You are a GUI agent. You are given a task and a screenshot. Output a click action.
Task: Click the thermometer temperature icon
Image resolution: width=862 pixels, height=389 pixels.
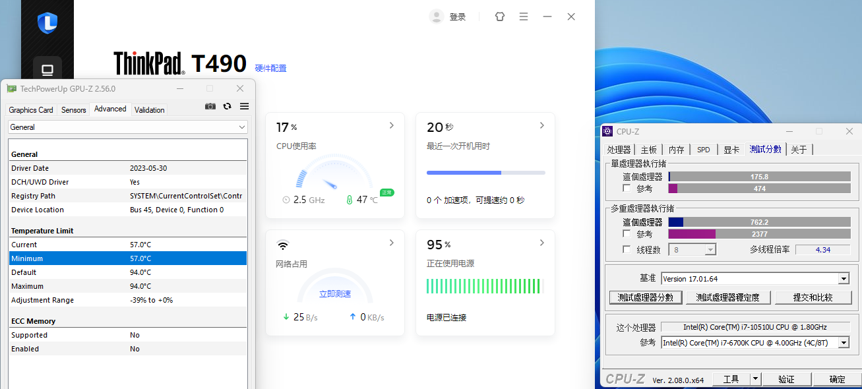tap(350, 199)
